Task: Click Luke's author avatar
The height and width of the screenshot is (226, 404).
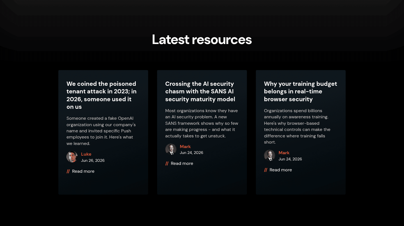Action: (x=72, y=157)
